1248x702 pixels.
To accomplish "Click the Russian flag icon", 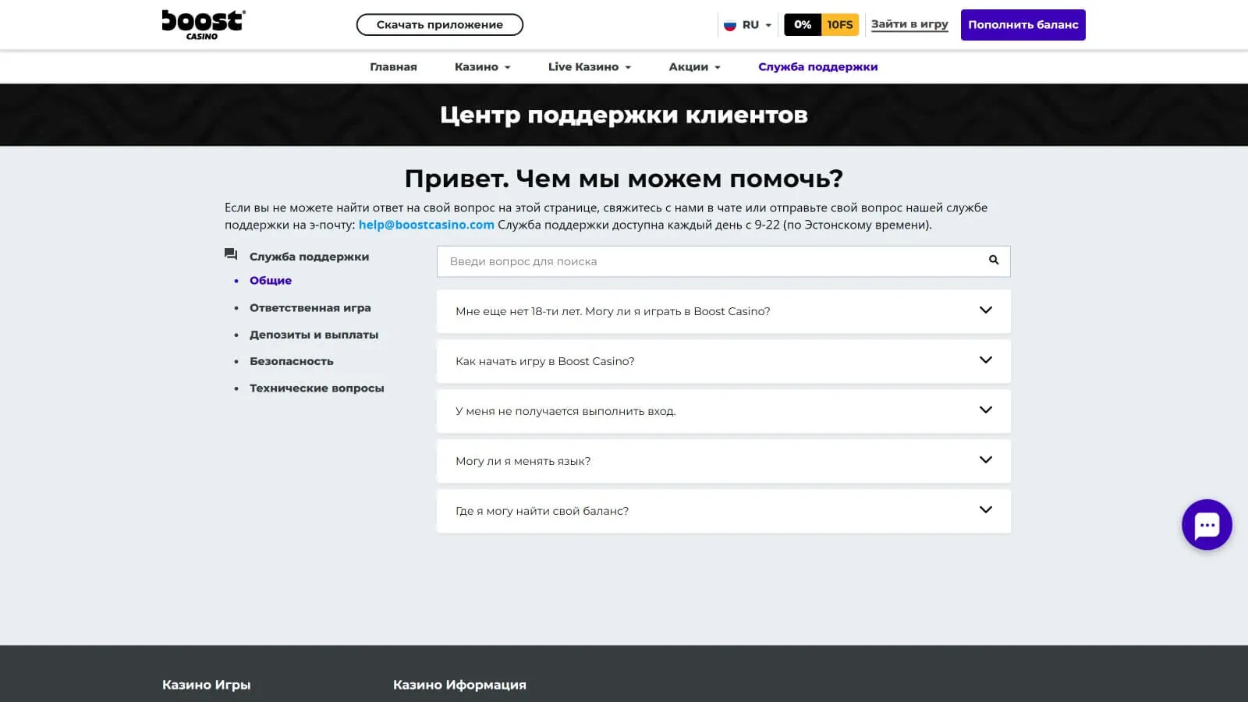I will coord(730,25).
